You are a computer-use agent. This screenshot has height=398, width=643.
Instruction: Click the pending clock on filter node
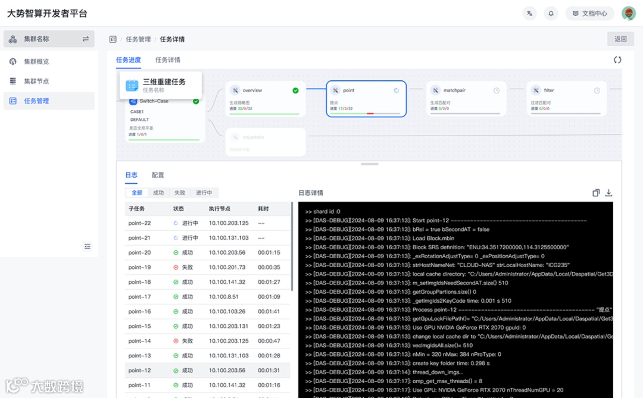(x=597, y=90)
